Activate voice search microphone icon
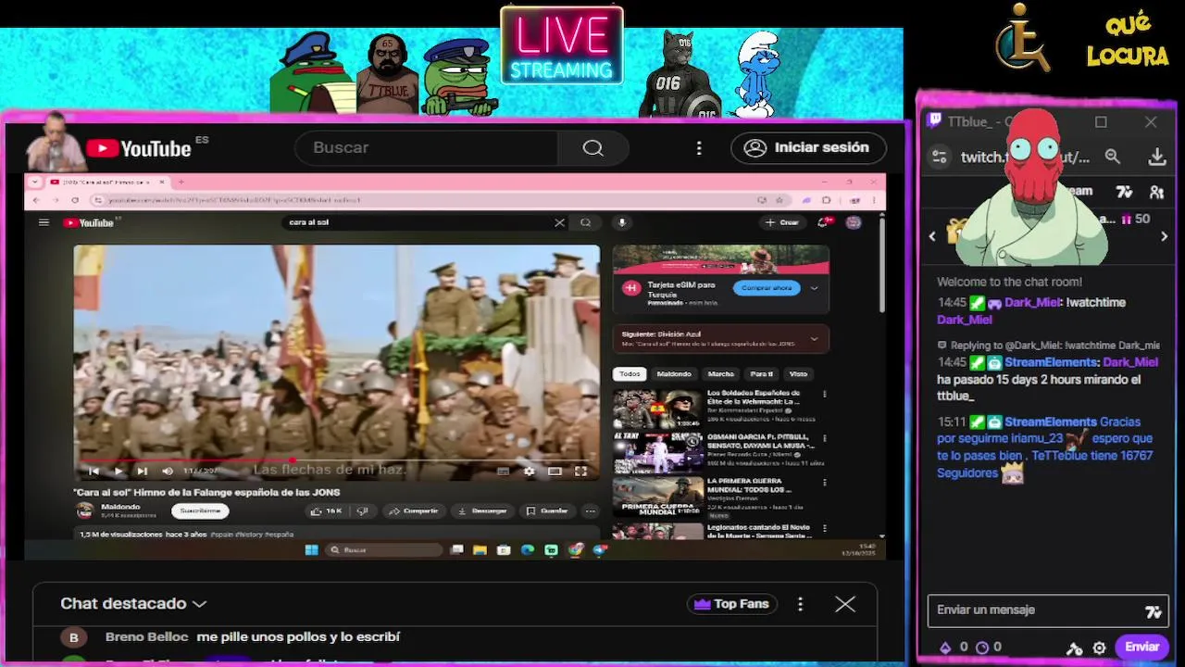This screenshot has height=667, width=1185. (622, 222)
